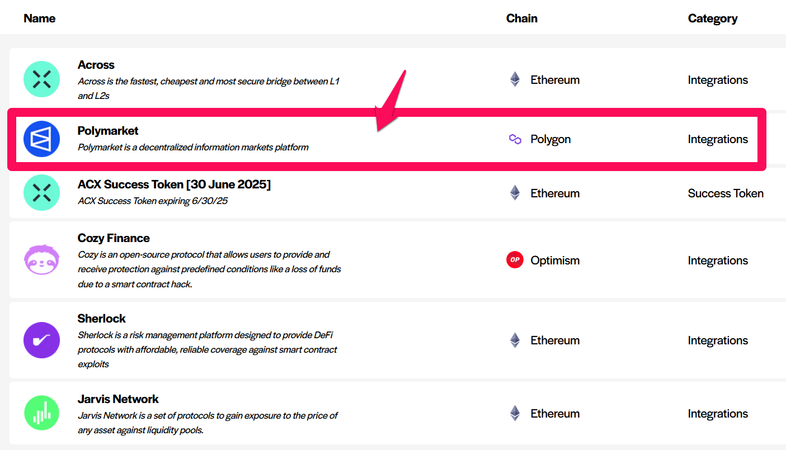The width and height of the screenshot is (786, 450).
Task: Sort by the Chain column header
Action: point(521,18)
